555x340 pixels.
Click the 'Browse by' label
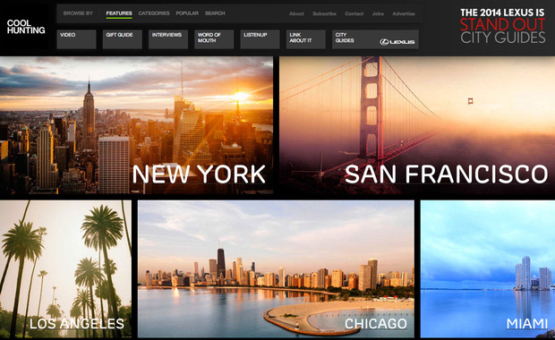coord(78,13)
